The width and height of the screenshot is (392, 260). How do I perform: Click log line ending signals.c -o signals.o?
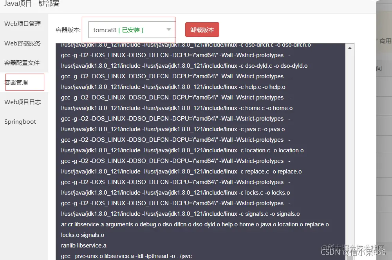coord(180,214)
